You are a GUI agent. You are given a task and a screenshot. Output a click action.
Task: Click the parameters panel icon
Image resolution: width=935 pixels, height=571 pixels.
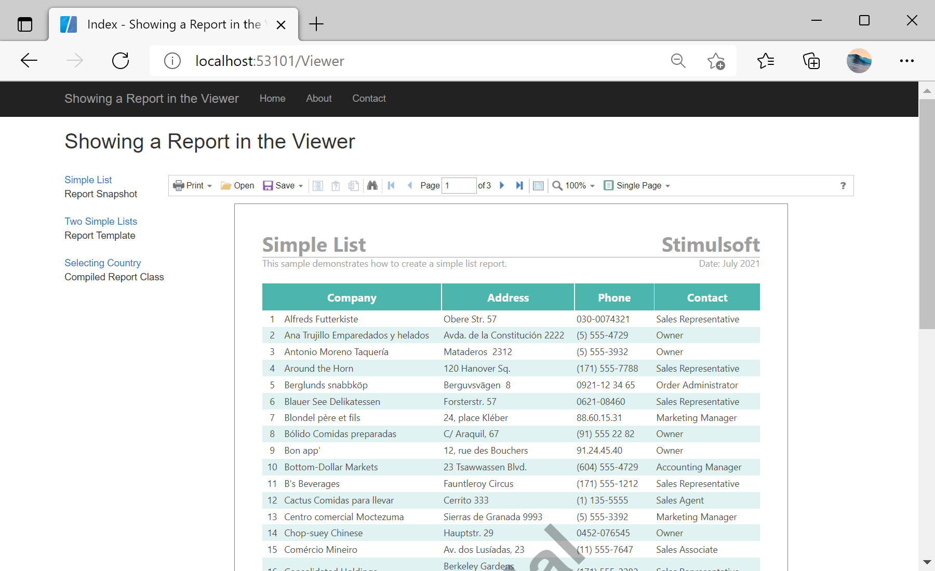click(x=336, y=185)
